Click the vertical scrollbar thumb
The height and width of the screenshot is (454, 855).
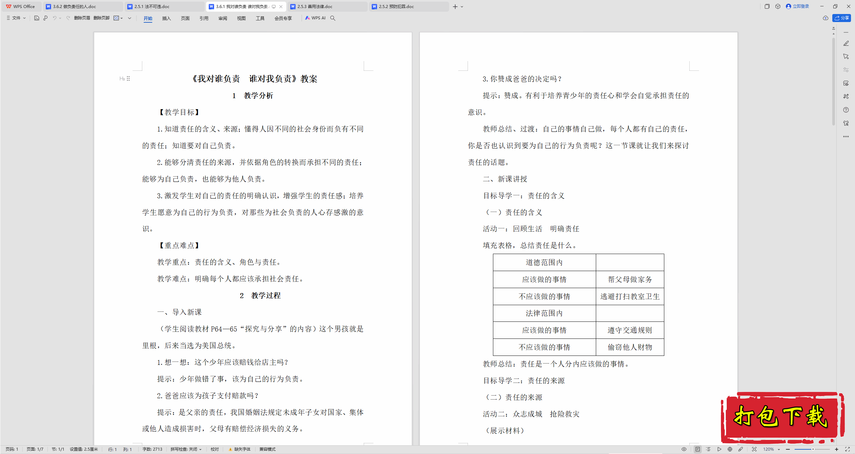click(x=834, y=81)
